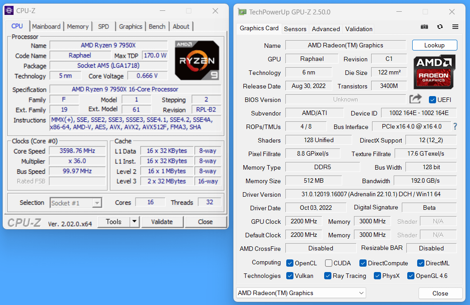Image resolution: width=470 pixels, height=305 pixels.
Task: Click the Validate button in CPU-Z
Action: click(x=162, y=222)
